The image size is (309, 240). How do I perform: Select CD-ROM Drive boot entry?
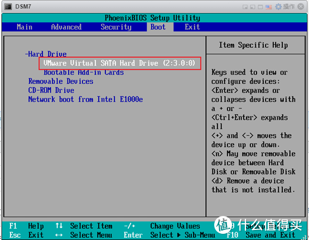(51, 90)
